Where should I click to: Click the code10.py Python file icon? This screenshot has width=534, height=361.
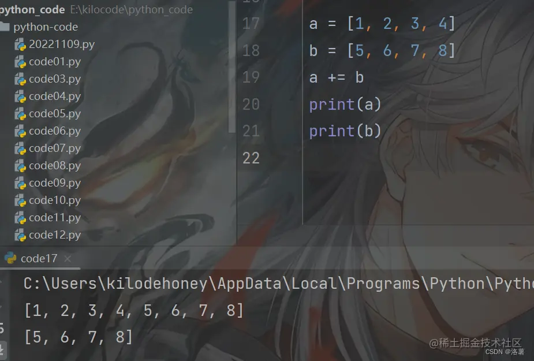20,200
